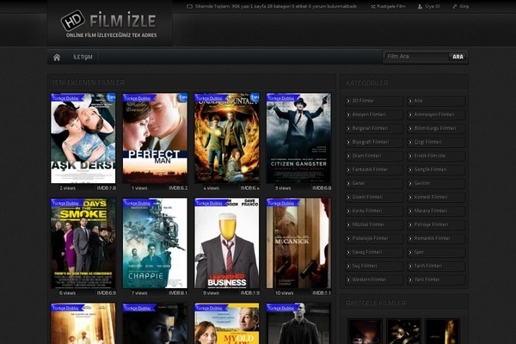
Task: Select the Çizgi Filmleri category
Action: pos(436,142)
